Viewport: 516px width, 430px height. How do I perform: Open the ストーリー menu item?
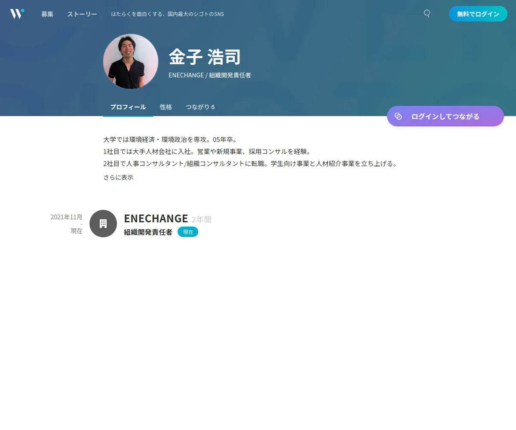coord(82,14)
